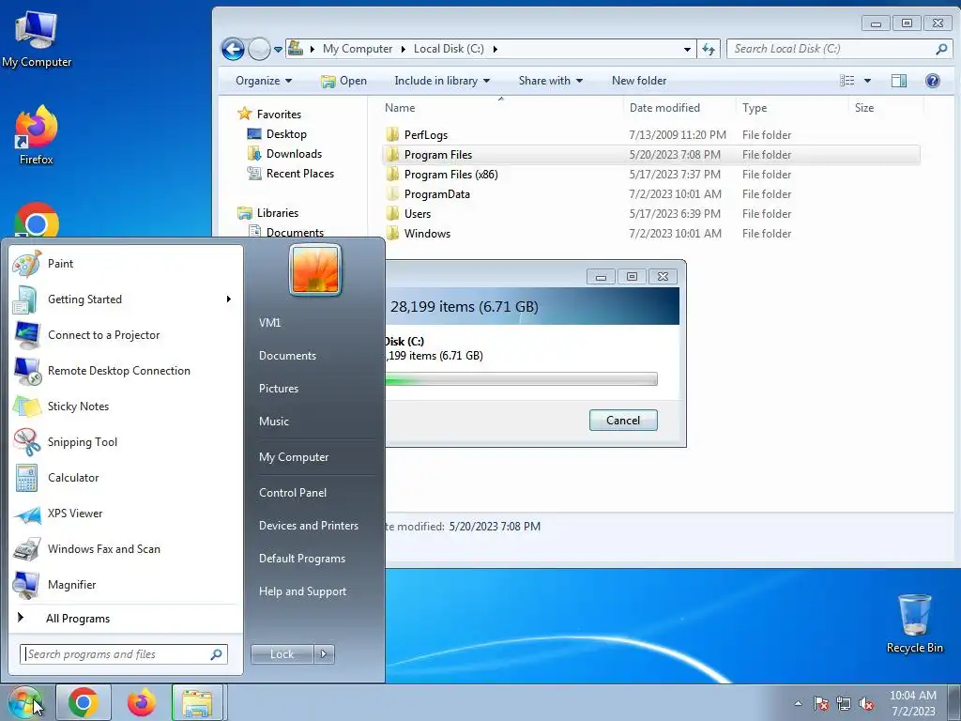The height and width of the screenshot is (721, 961).
Task: Show hidden tray icons arrow
Action: pos(798,704)
